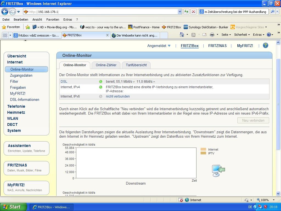This screenshot has height=211, width=281.
Task: Click the FRITZ!NAS link in header
Action: [x=217, y=46]
